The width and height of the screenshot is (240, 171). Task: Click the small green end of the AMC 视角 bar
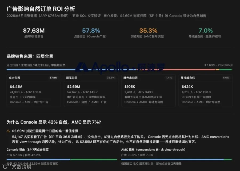point(228,159)
